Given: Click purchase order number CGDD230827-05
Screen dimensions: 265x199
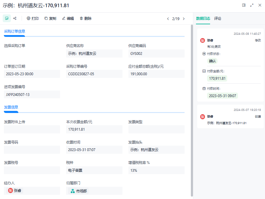Looking at the screenshot, I should click(x=94, y=74).
